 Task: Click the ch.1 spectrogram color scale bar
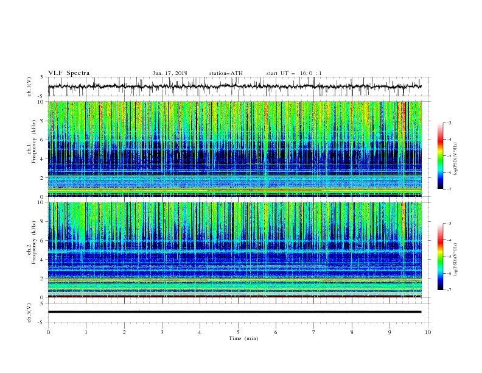click(440, 156)
